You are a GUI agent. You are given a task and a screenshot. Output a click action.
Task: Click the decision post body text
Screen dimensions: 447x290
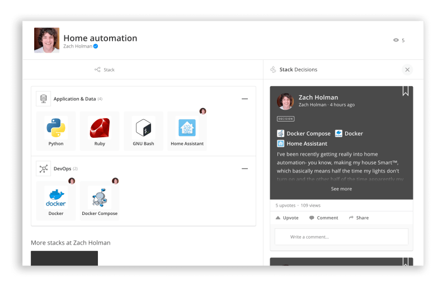(340, 166)
